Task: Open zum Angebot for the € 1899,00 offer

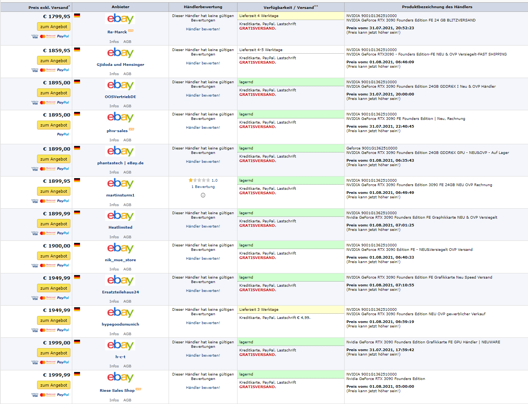Action: pyautogui.click(x=54, y=159)
